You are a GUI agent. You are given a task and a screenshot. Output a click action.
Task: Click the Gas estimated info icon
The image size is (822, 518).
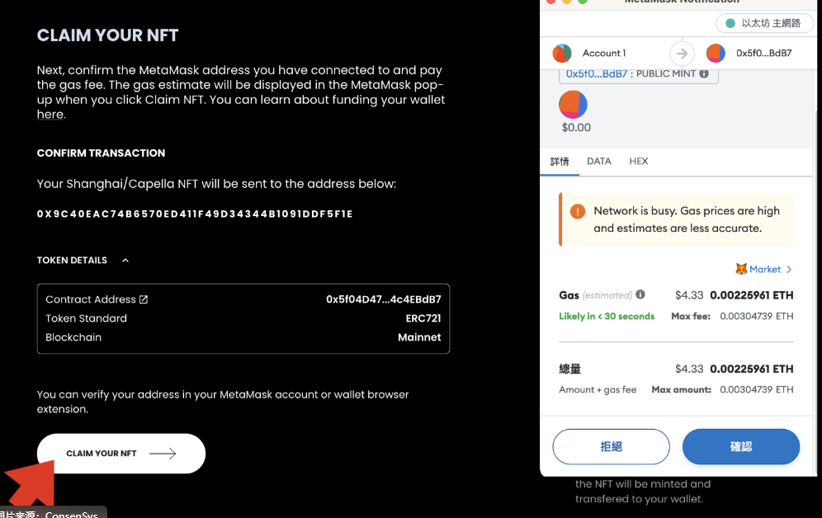pos(640,294)
